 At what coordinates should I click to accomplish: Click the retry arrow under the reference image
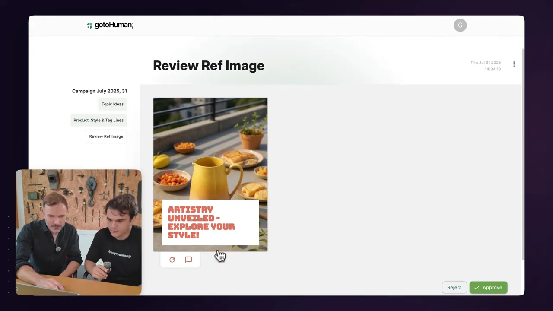pyautogui.click(x=172, y=260)
